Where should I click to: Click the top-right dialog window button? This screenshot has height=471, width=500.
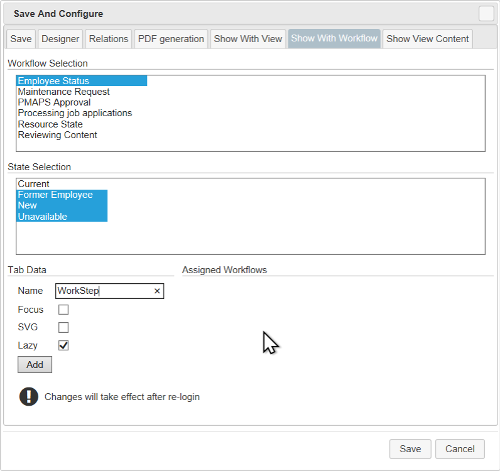point(486,14)
